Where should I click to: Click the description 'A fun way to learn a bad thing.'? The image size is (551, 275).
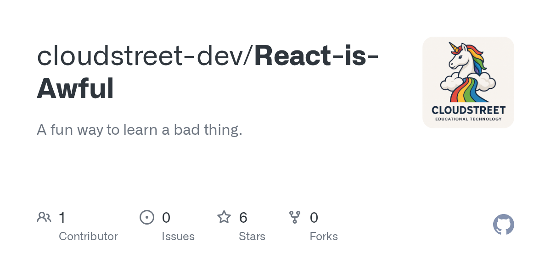139,130
